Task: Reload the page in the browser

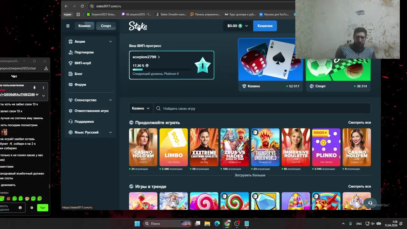Action: tap(82, 6)
